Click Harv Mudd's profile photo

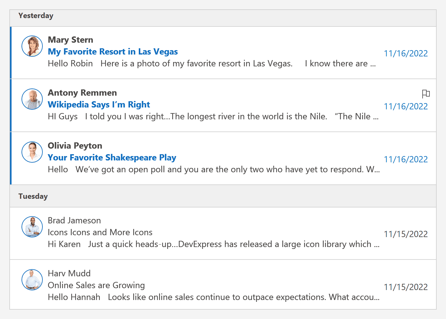[32, 280]
